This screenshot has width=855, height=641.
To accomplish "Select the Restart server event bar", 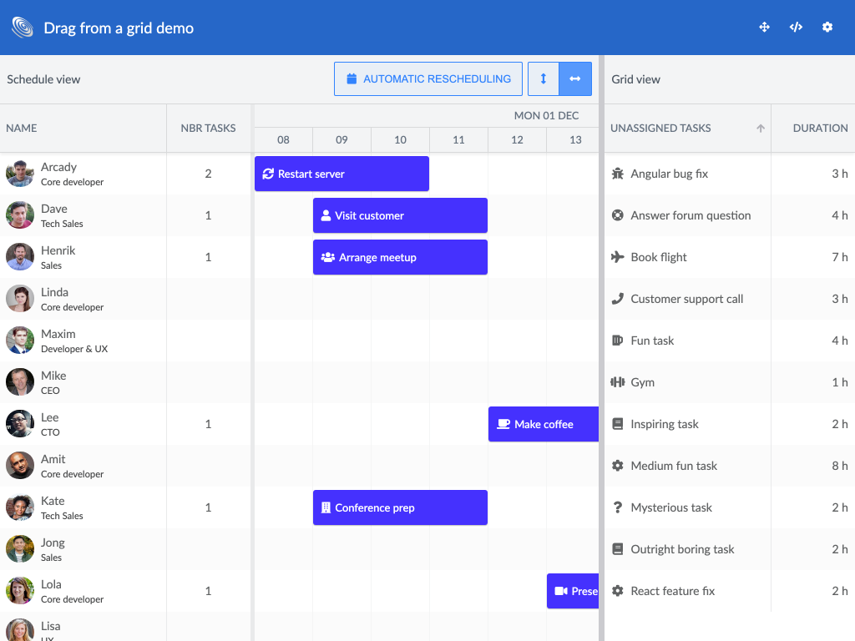I will [x=341, y=174].
